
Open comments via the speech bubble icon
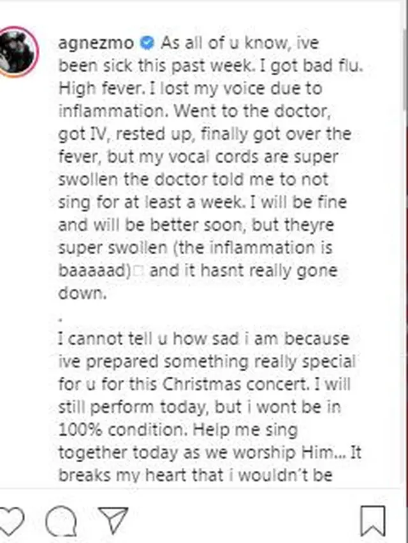61,521
